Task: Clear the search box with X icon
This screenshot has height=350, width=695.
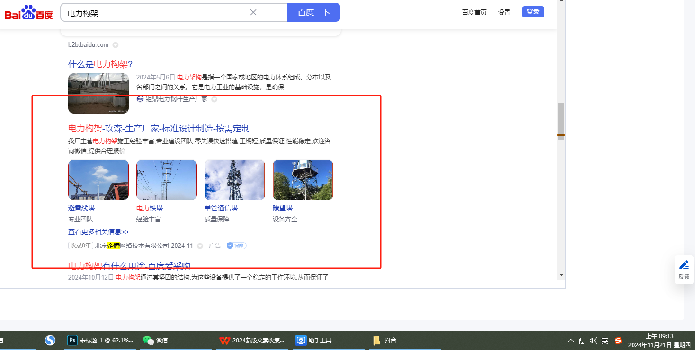Action: pyautogui.click(x=253, y=12)
